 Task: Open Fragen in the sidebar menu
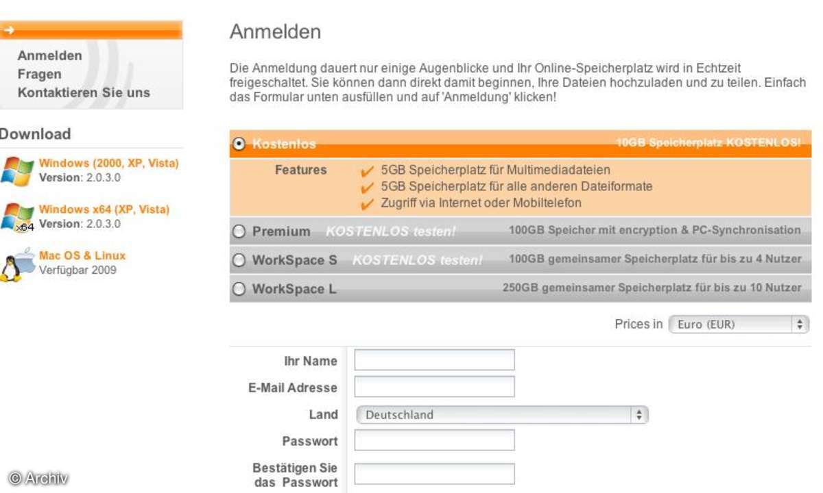coord(39,74)
